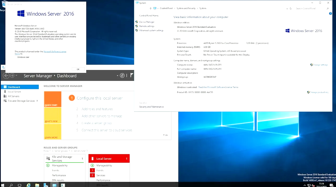Viewport: 336px width, 187px height.
Task: Open the taskbar Task View icon
Action: tap(20, 185)
